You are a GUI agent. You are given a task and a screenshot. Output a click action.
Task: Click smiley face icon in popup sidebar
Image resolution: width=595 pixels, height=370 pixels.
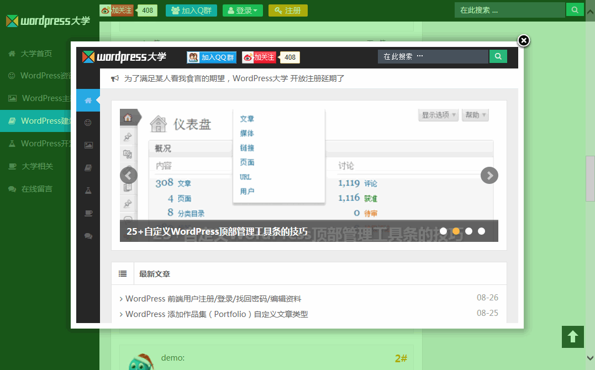point(88,123)
